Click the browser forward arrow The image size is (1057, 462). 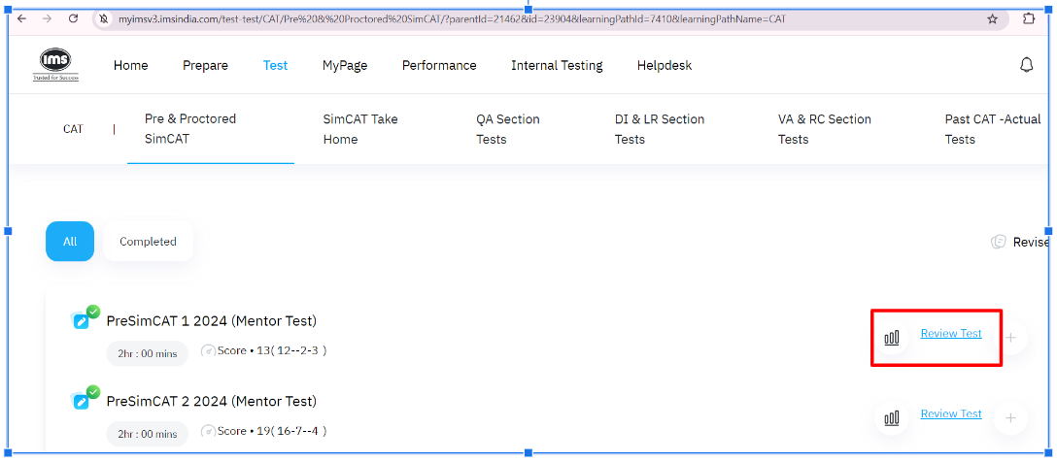pos(48,18)
